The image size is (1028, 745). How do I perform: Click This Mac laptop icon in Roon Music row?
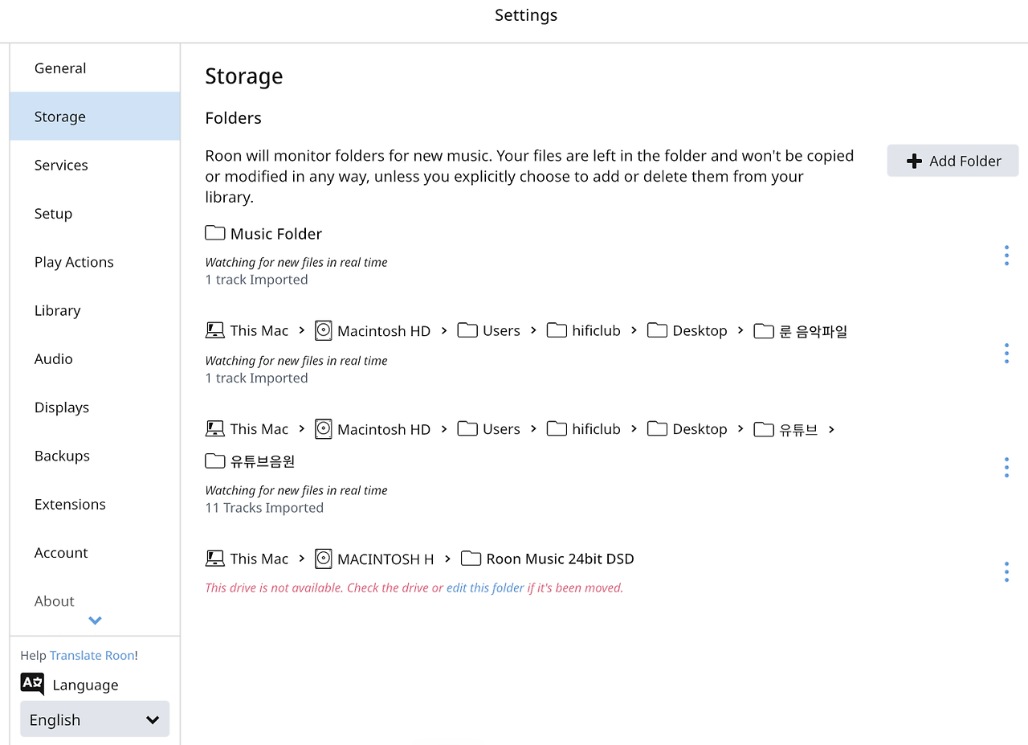click(x=214, y=559)
